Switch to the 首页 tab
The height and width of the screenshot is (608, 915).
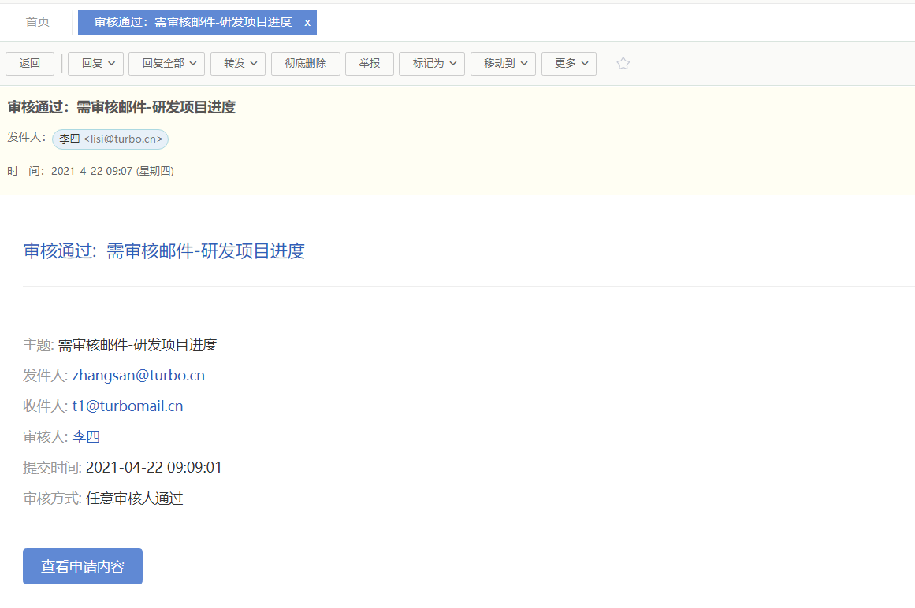(x=38, y=22)
